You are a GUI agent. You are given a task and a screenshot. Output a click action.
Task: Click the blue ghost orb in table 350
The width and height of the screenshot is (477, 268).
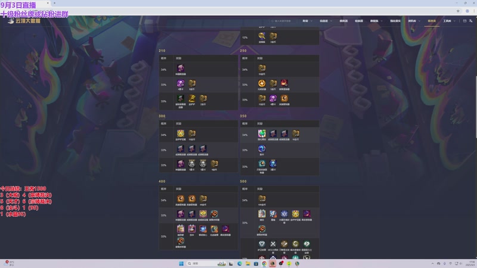(273, 163)
